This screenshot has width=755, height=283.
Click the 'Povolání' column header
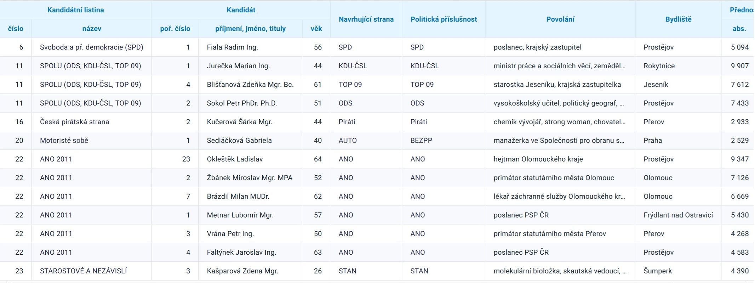[x=560, y=19]
